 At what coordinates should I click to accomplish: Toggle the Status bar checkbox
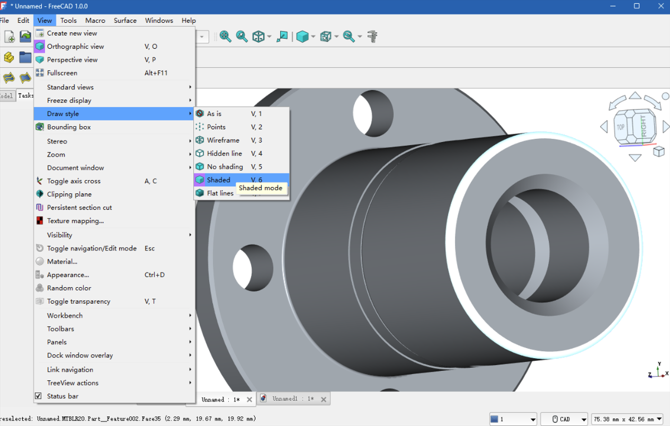(x=38, y=396)
